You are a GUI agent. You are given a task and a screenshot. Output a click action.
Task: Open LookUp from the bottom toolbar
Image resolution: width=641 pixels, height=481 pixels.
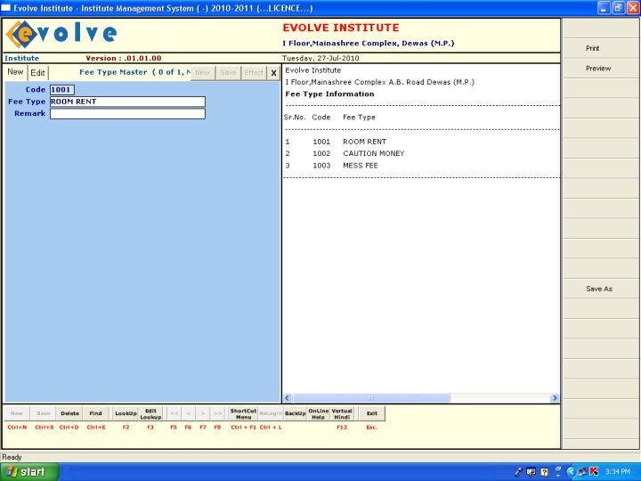tap(126, 413)
